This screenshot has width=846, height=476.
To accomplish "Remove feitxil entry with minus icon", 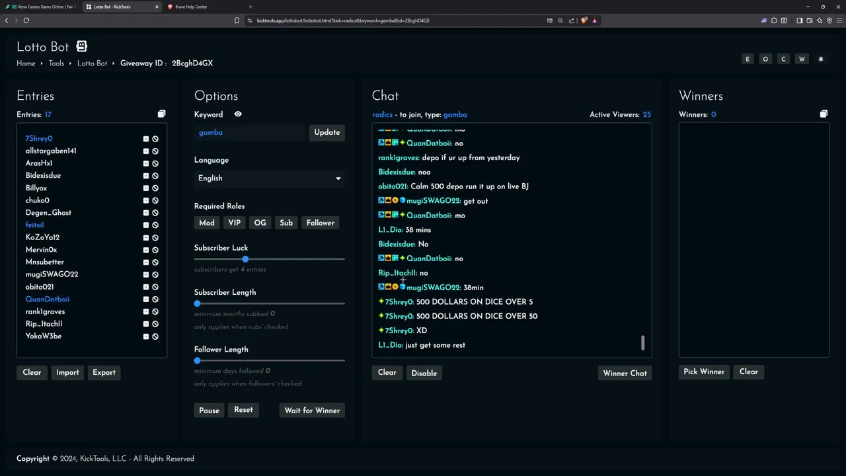I will click(x=146, y=225).
